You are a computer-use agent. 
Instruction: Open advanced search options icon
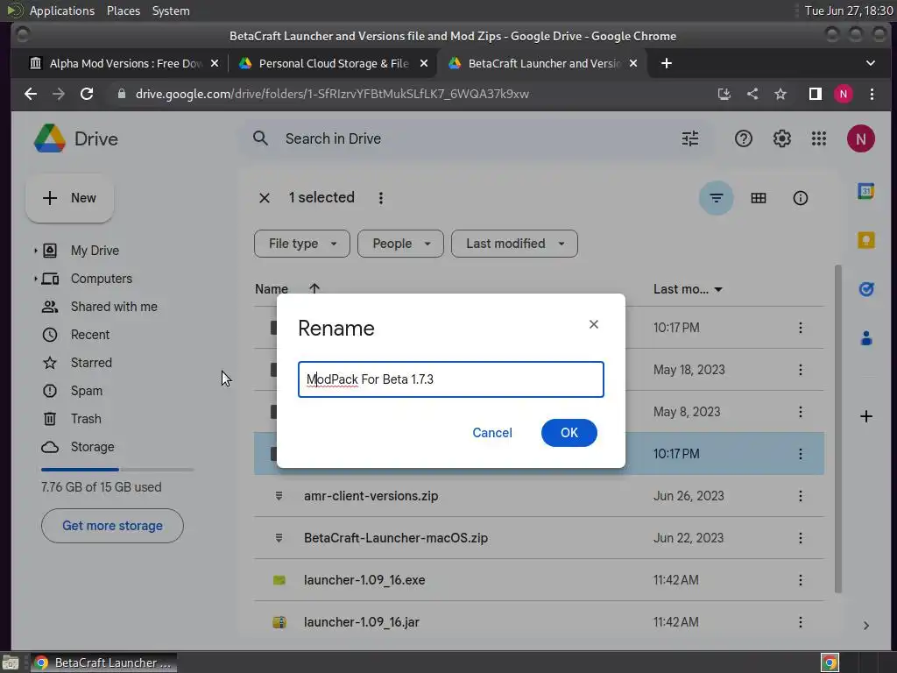coord(690,138)
